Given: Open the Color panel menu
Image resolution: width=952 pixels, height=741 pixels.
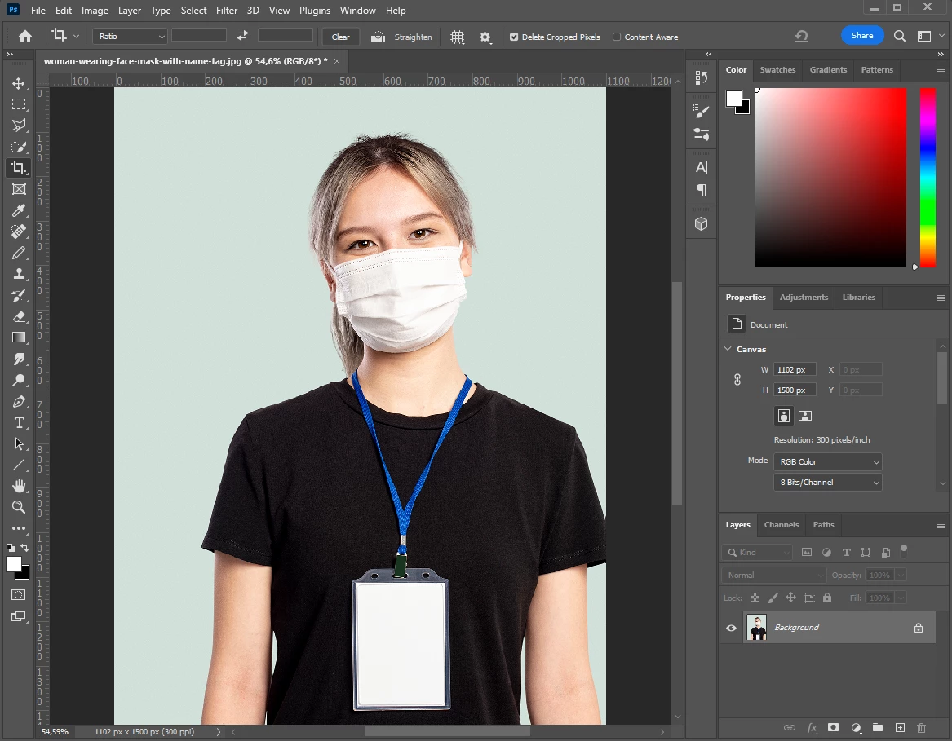Looking at the screenshot, I should 941,70.
